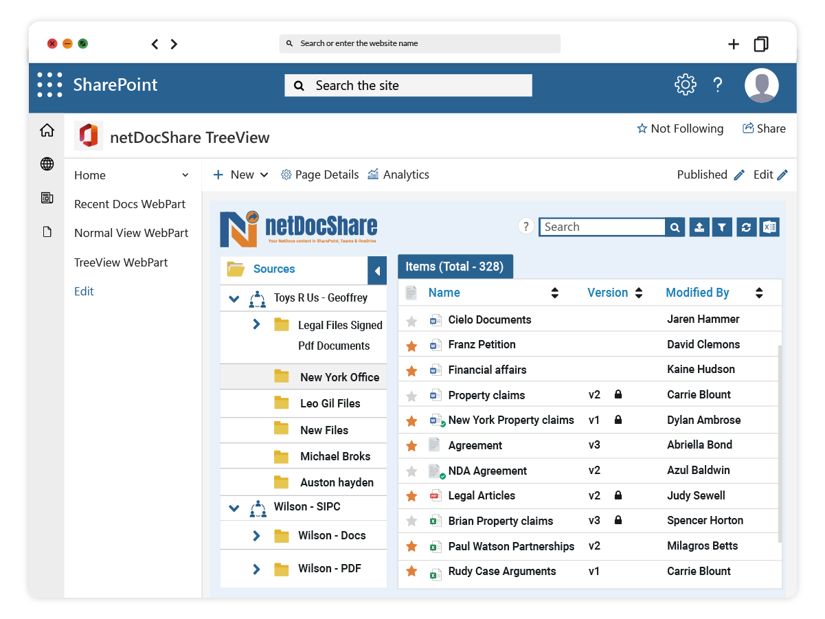
Task: Expand the Wilson - PDF folder
Action: point(256,569)
